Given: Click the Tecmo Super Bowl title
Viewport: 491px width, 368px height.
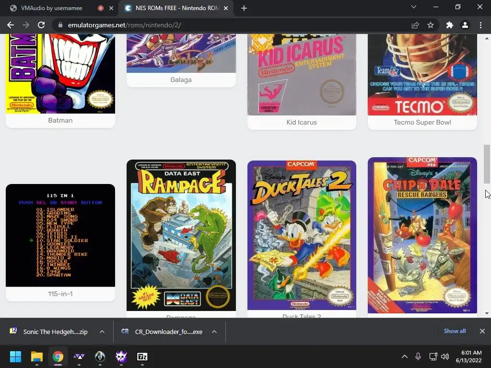Looking at the screenshot, I should click(x=422, y=122).
